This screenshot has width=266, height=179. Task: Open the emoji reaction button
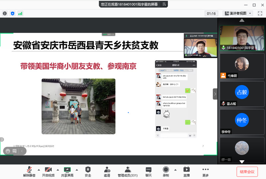pyautogui.click(x=7, y=151)
